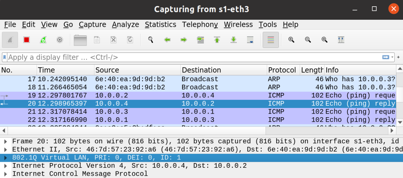Open the File menu
403x178 pixels.
pos(10,24)
